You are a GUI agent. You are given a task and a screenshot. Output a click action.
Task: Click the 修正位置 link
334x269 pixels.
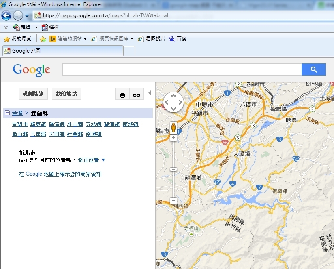pyautogui.click(x=89, y=160)
